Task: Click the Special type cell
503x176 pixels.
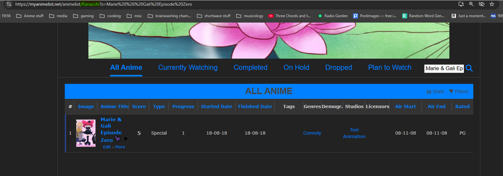Action: [159, 133]
